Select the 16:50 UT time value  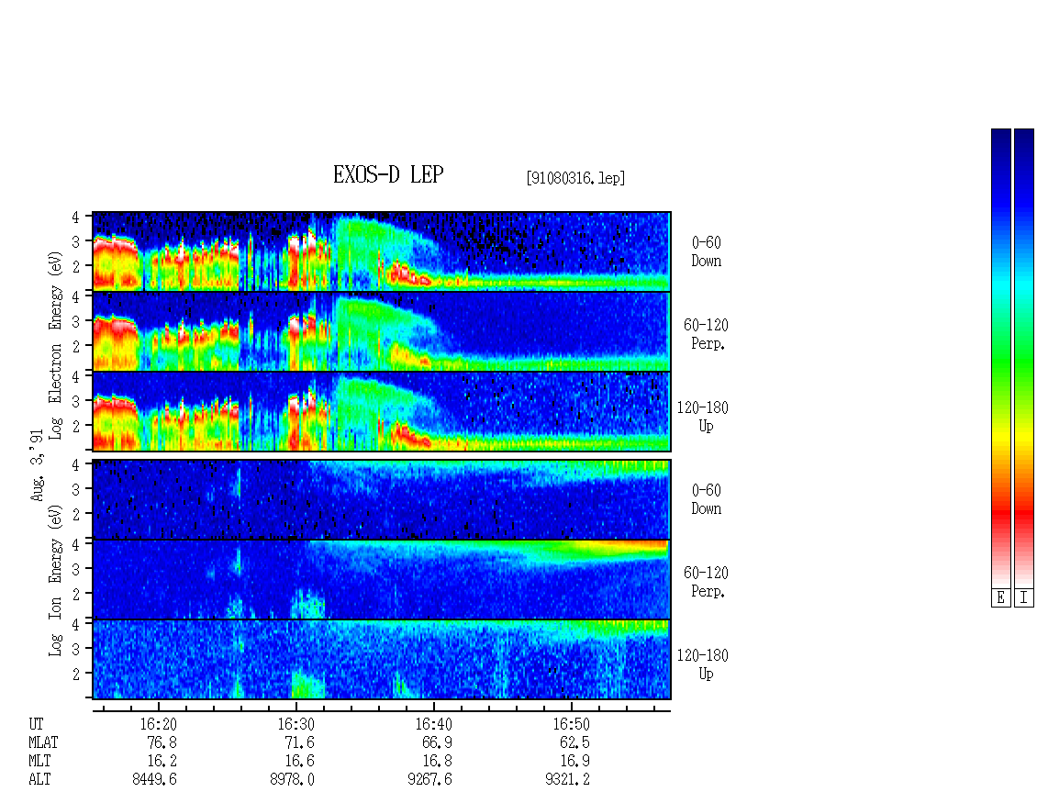pos(571,724)
